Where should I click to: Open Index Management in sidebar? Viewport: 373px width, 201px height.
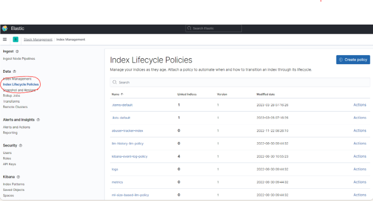click(17, 79)
